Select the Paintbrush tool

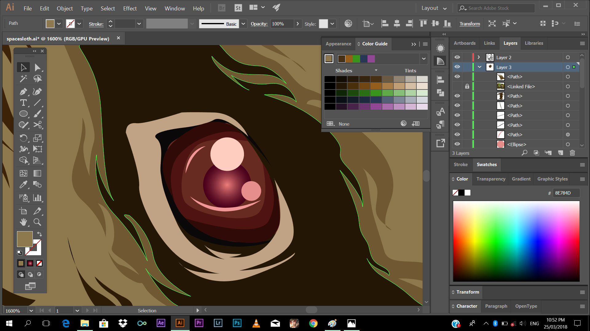[37, 114]
